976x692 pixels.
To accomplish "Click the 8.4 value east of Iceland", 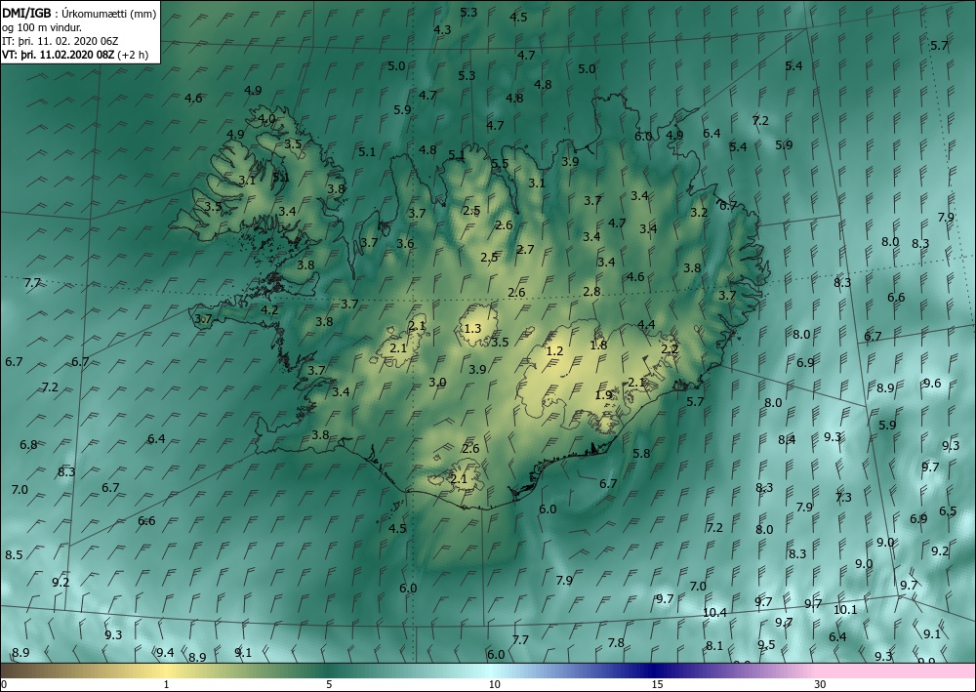I will click(x=787, y=439).
